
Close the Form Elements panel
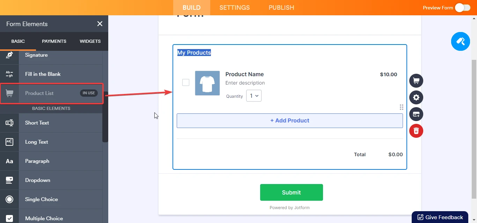point(100,24)
